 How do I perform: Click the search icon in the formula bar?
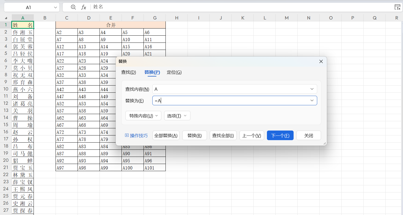coord(73,7)
